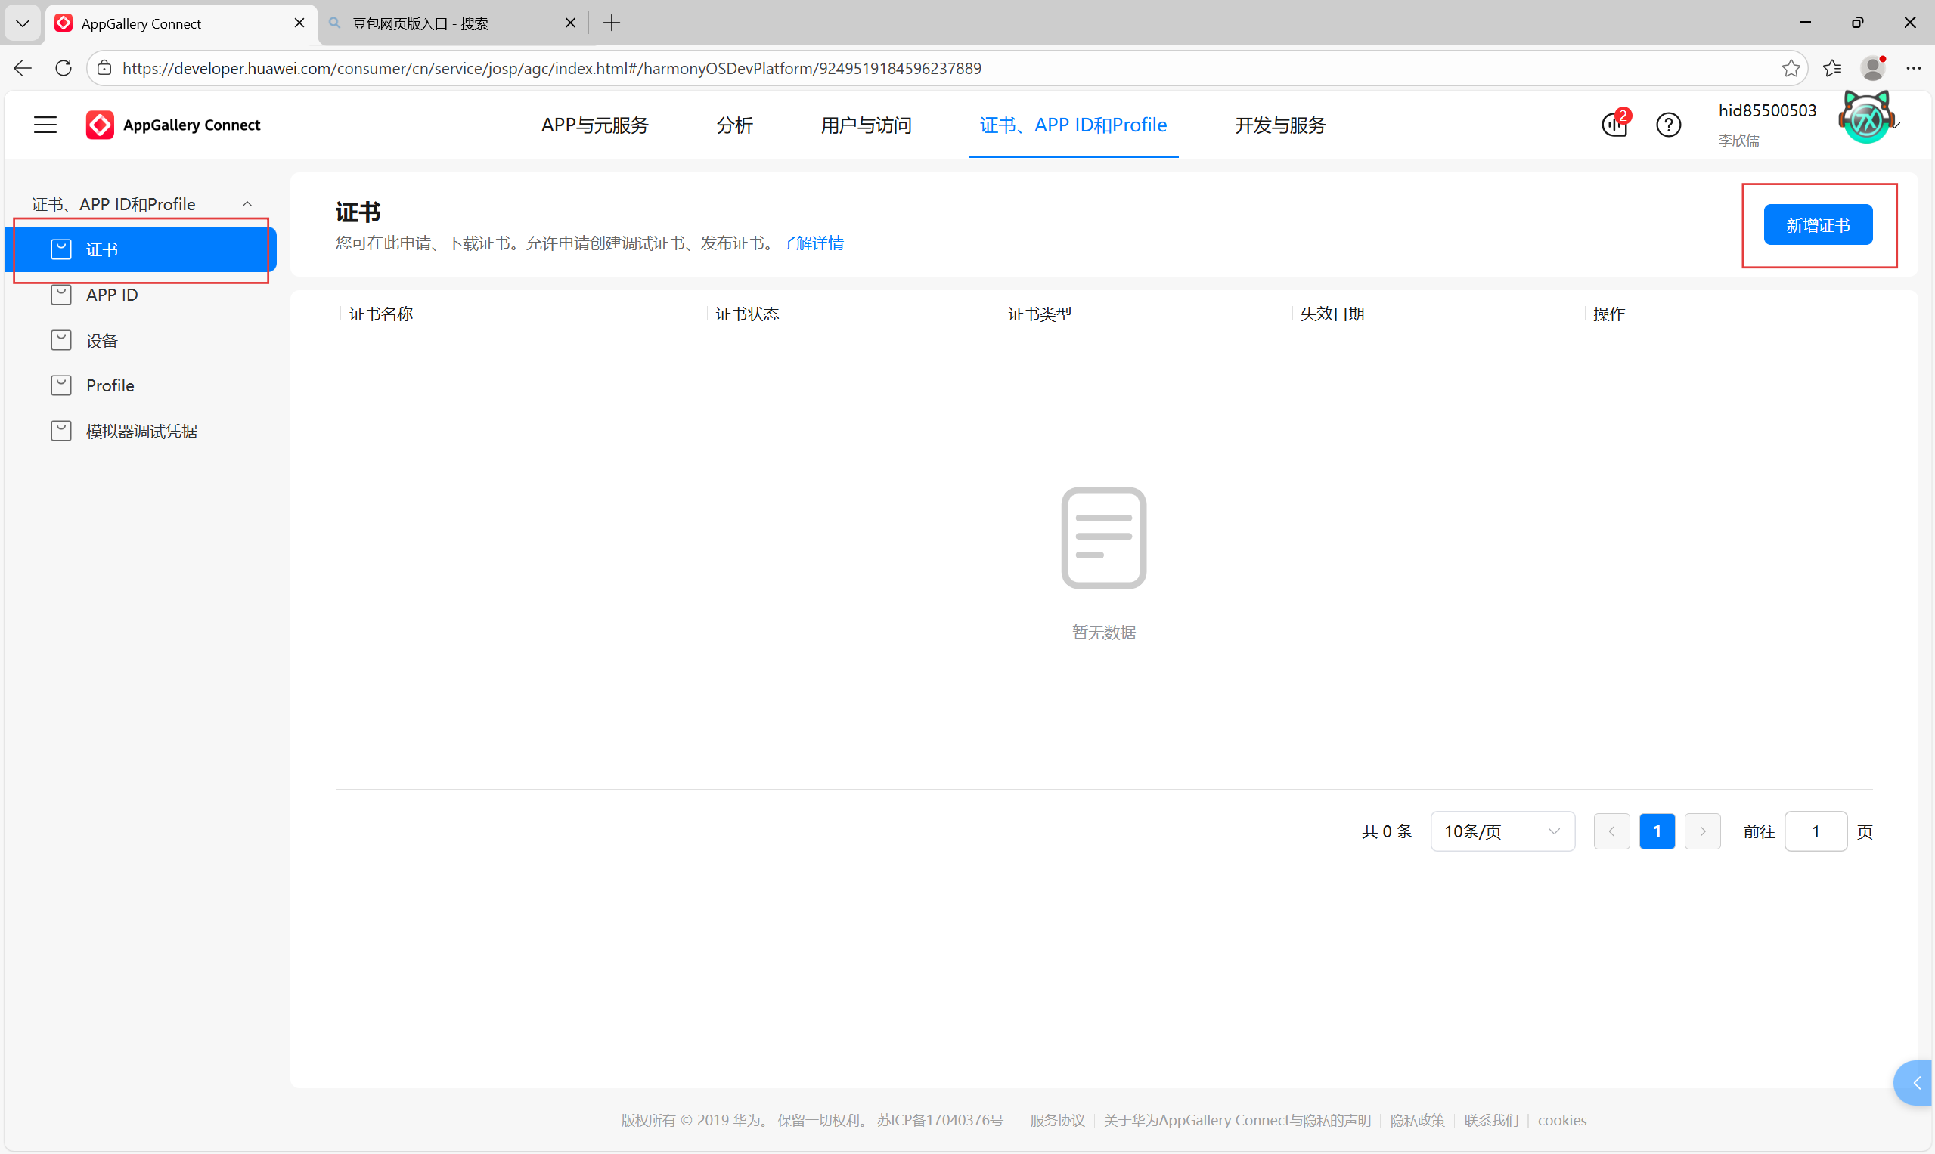Open the browser favorites list icon

point(1832,69)
